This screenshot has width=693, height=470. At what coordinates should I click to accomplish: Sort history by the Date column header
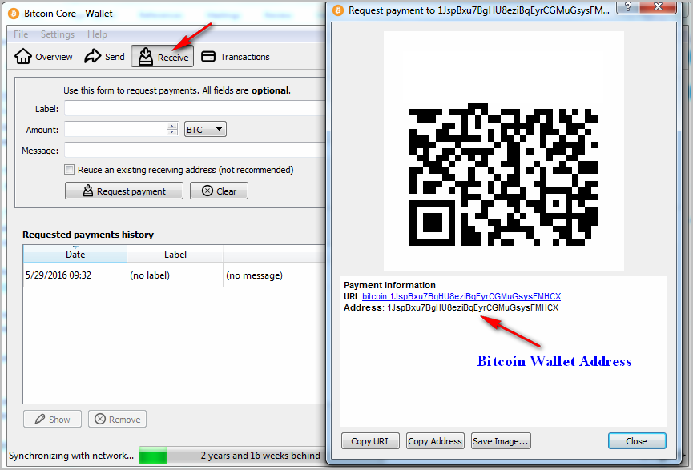pos(75,254)
